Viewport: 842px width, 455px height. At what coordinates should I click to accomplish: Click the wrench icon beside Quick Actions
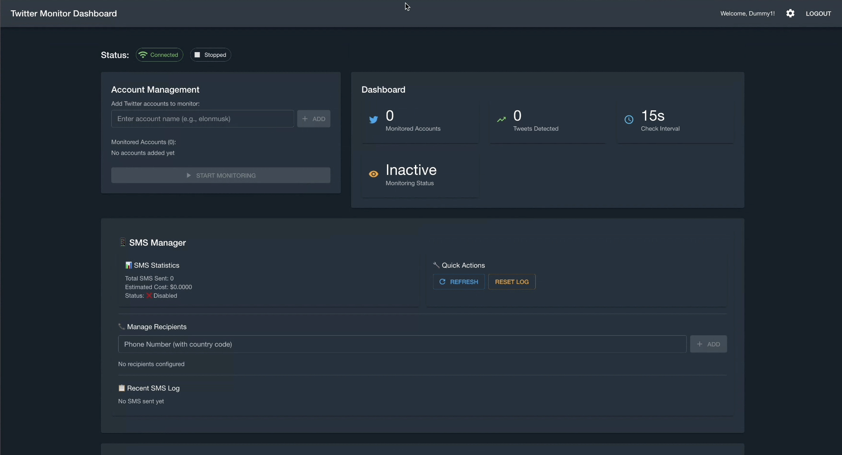[x=437, y=265]
